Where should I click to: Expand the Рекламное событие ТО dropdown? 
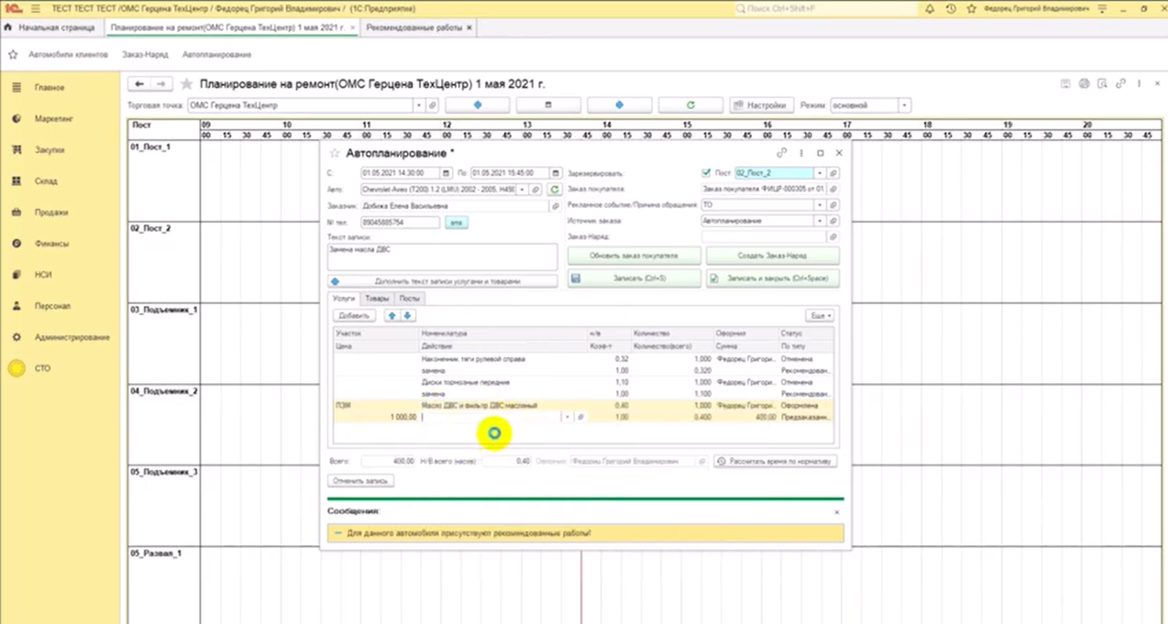click(820, 205)
